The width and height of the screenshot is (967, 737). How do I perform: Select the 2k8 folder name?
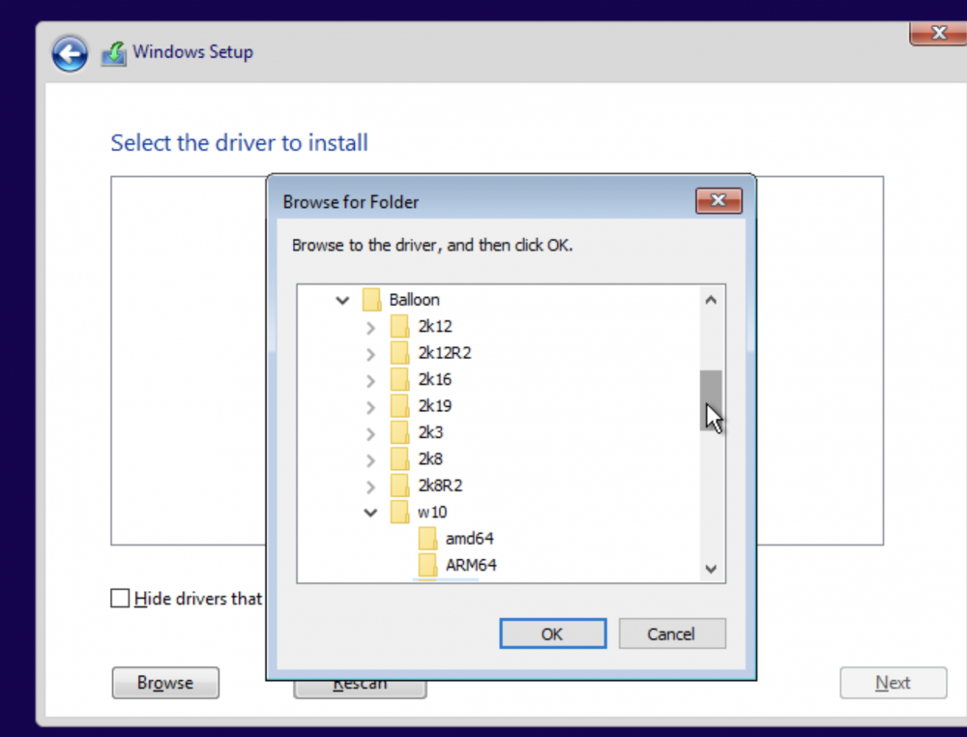click(430, 458)
